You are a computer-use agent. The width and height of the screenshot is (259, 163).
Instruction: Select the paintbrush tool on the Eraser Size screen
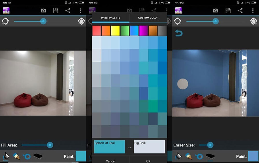[x=189, y=156]
